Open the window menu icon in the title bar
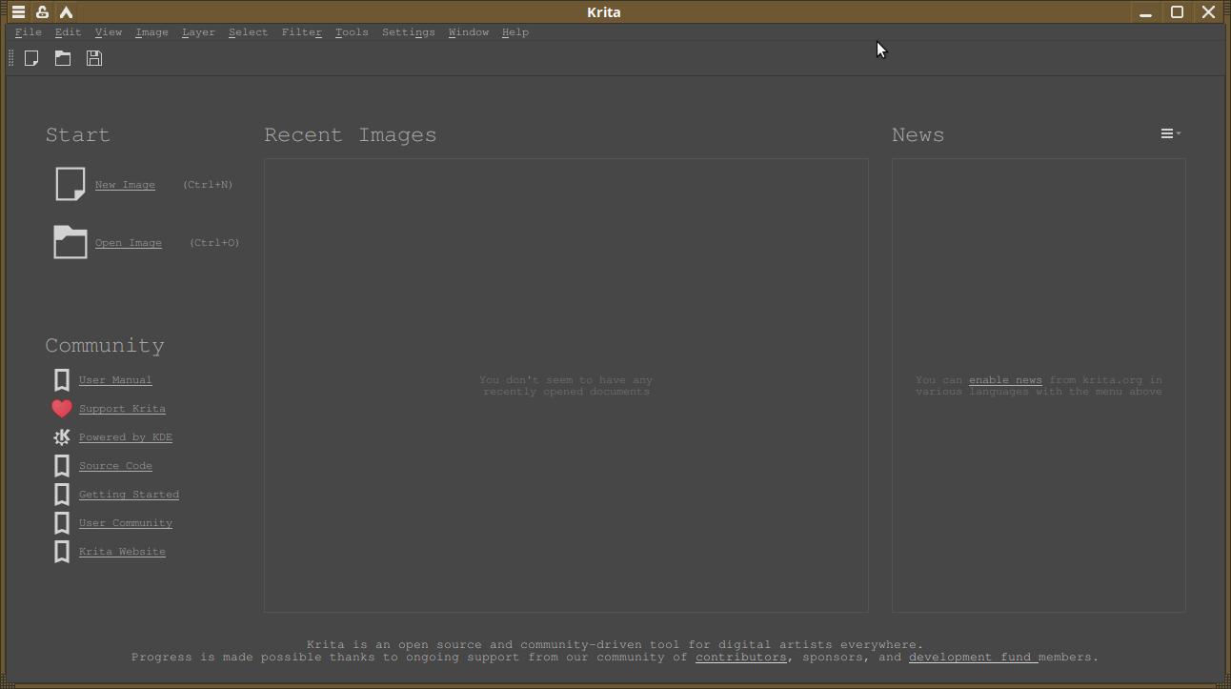1231x689 pixels. pos(18,12)
